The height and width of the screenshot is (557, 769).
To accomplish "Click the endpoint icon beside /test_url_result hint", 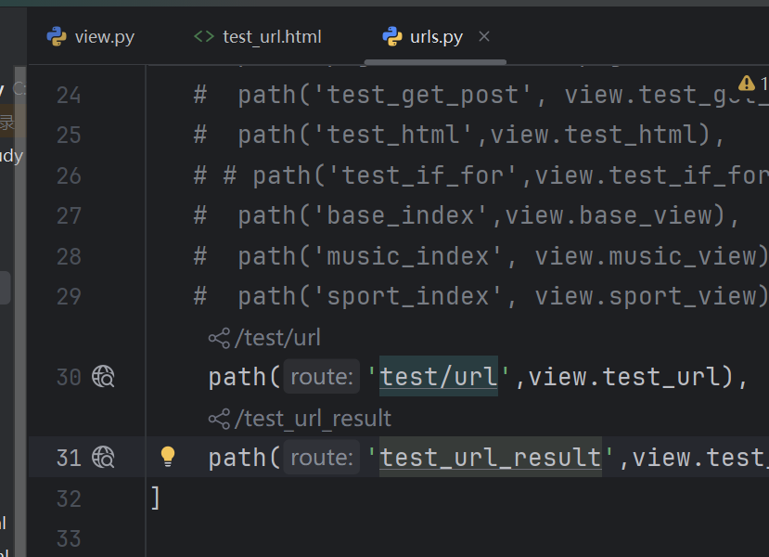I will click(x=219, y=419).
